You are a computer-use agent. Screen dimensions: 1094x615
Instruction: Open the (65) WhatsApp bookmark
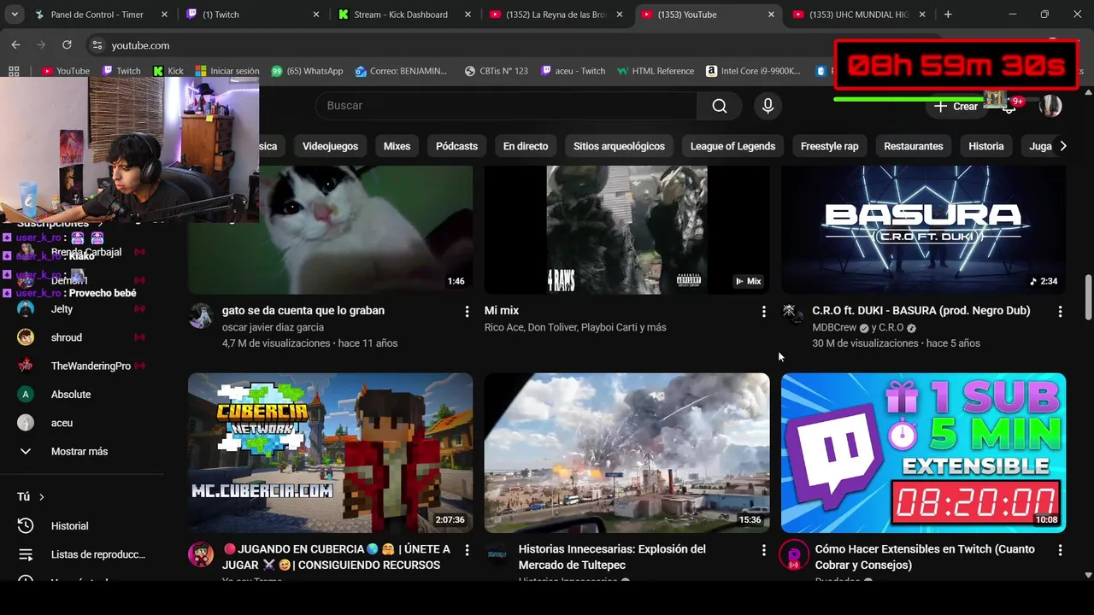coord(307,71)
